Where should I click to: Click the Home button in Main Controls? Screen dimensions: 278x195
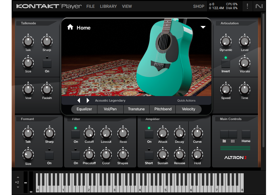tap(246, 134)
